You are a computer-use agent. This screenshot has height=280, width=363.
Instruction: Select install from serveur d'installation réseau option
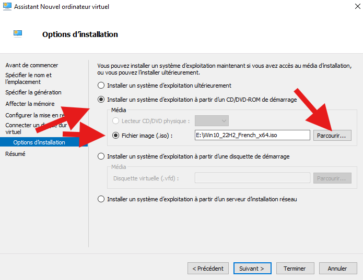pyautogui.click(x=101, y=199)
